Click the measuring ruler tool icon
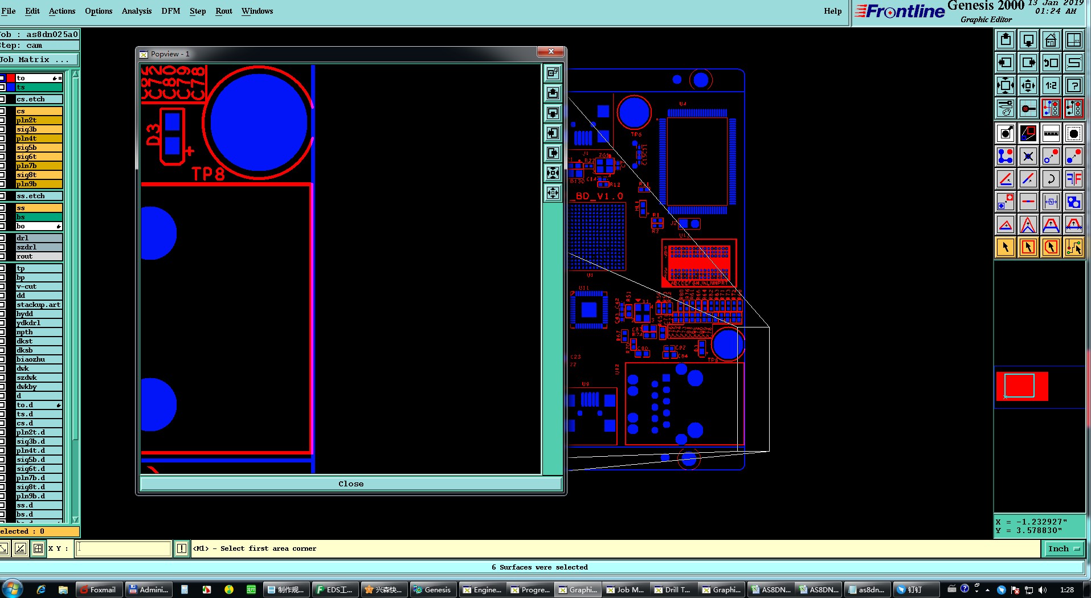 tap(1051, 134)
